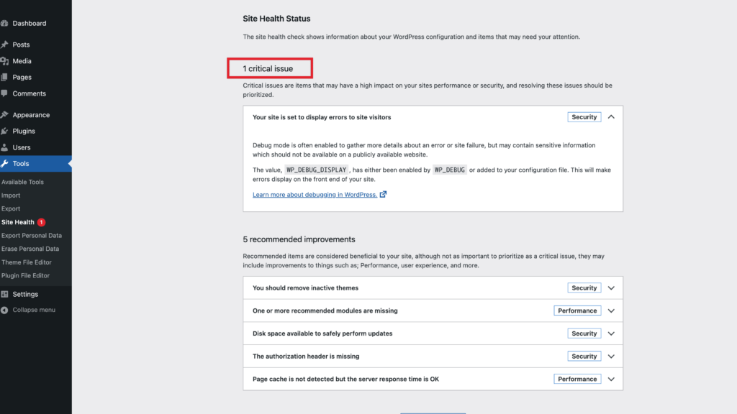
Task: Open the Plugins menu item
Action: pos(24,131)
